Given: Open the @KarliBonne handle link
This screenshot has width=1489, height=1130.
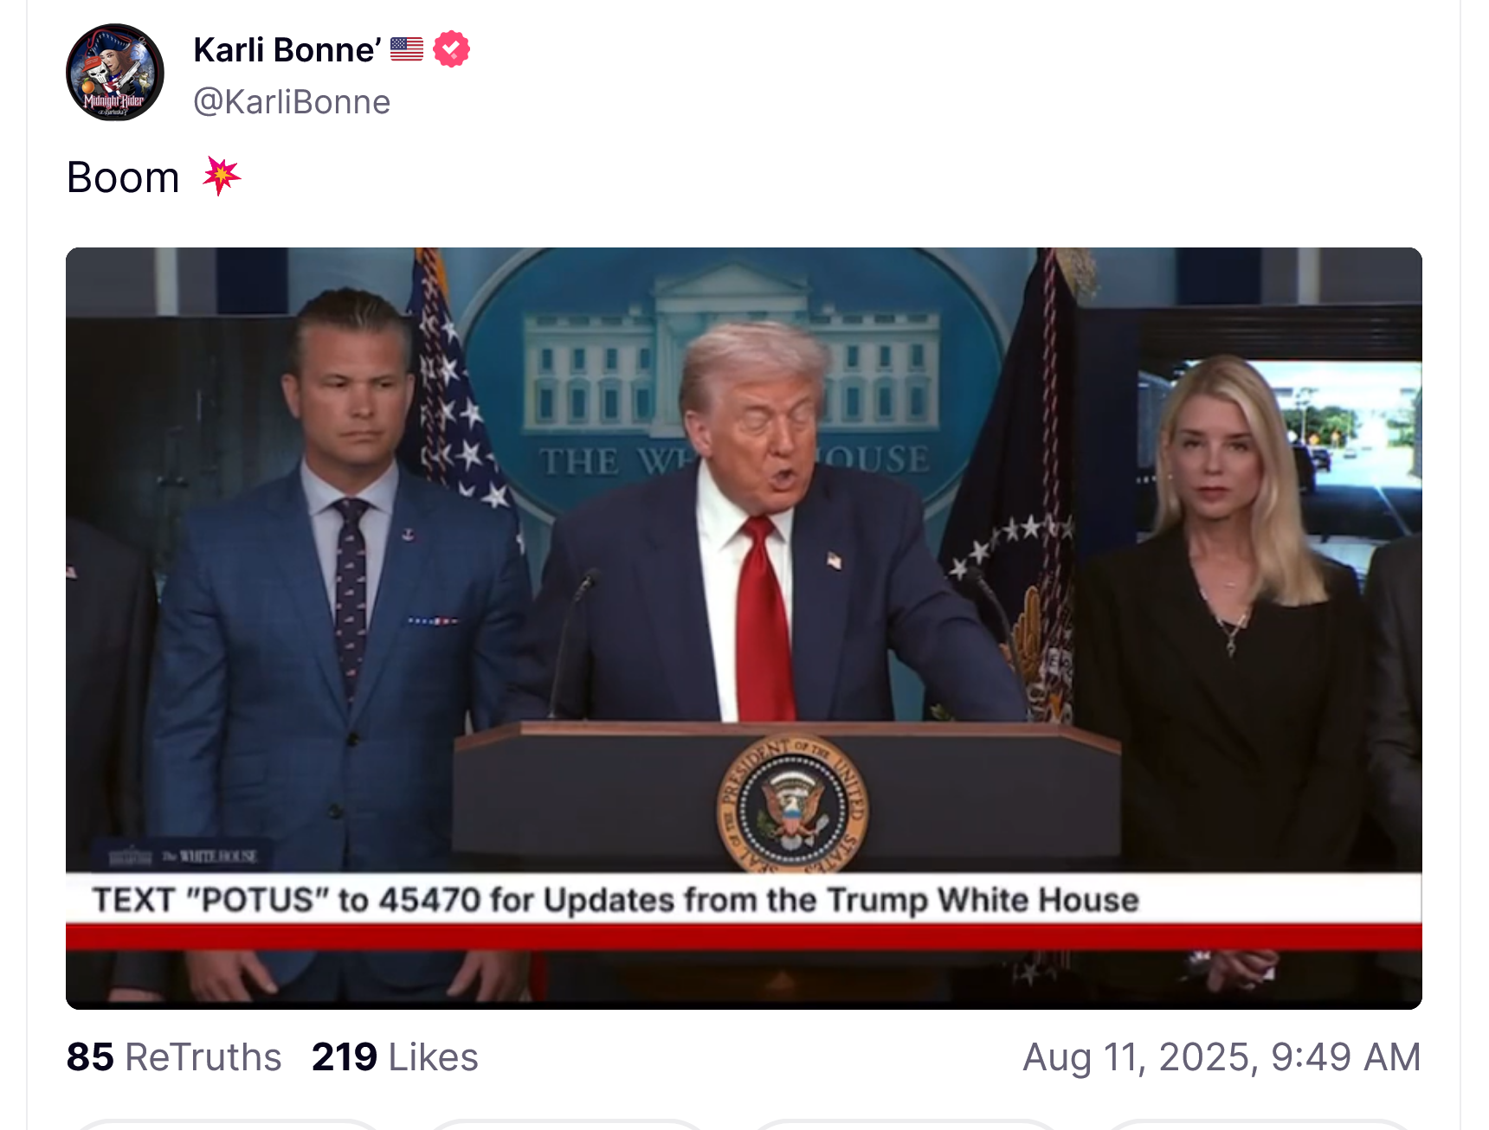Looking at the screenshot, I should point(292,102).
